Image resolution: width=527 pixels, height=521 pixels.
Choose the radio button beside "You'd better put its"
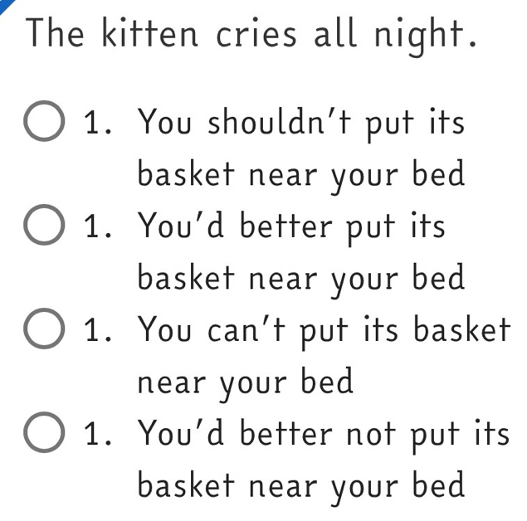(x=43, y=226)
